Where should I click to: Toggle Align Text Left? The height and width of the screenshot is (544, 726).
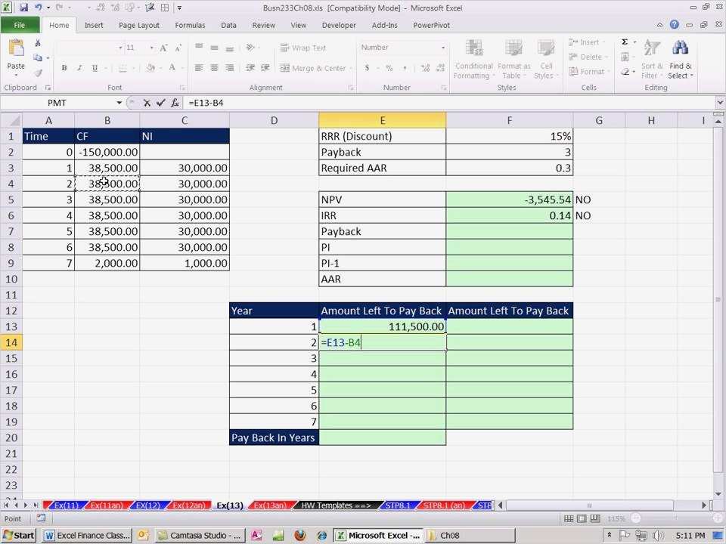[199, 68]
